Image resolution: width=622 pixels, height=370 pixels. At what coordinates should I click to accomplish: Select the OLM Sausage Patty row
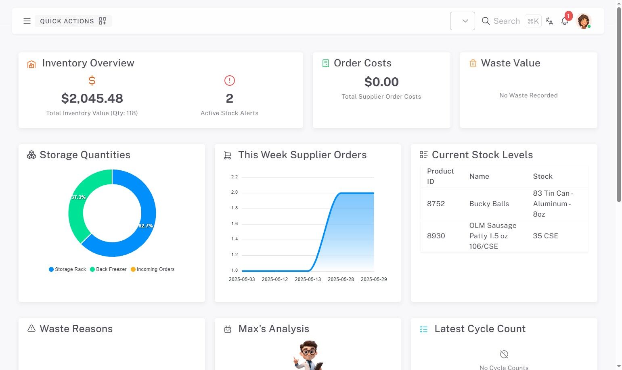(504, 236)
